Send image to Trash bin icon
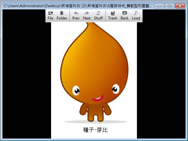This screenshot has height=141, width=188. pyautogui.click(x=112, y=13)
